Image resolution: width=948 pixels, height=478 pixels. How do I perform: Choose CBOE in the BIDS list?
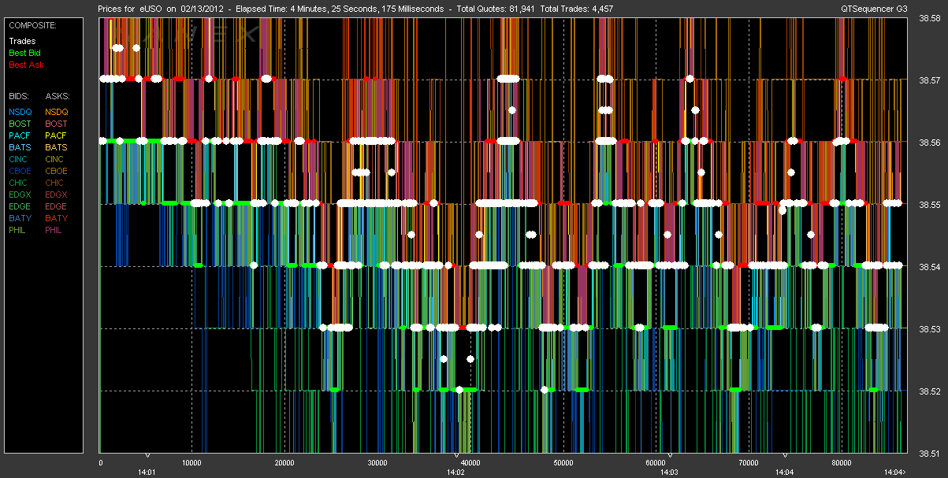20,171
